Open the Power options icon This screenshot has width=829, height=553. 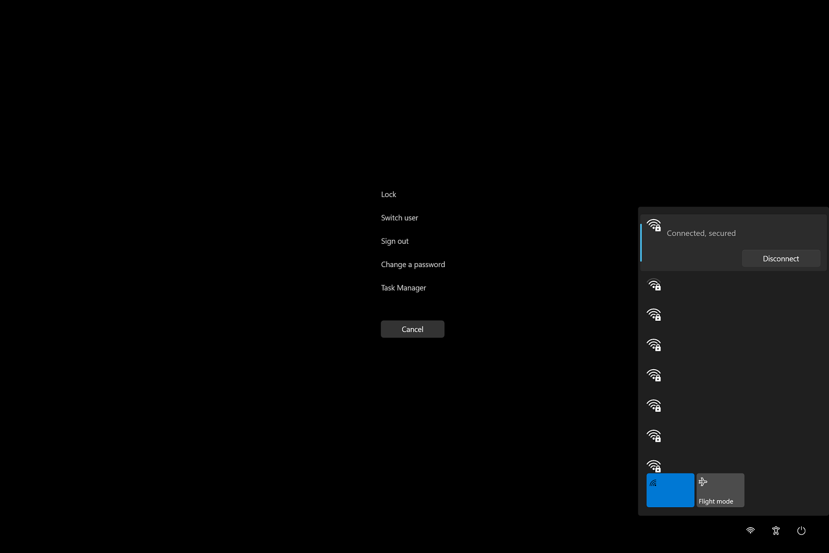tap(801, 530)
